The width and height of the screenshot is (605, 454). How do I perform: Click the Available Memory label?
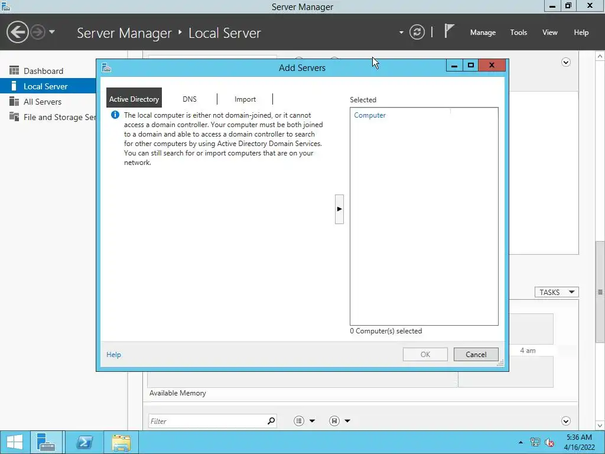[x=177, y=393]
